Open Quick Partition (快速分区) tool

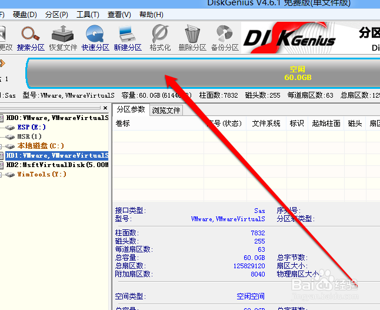point(95,38)
